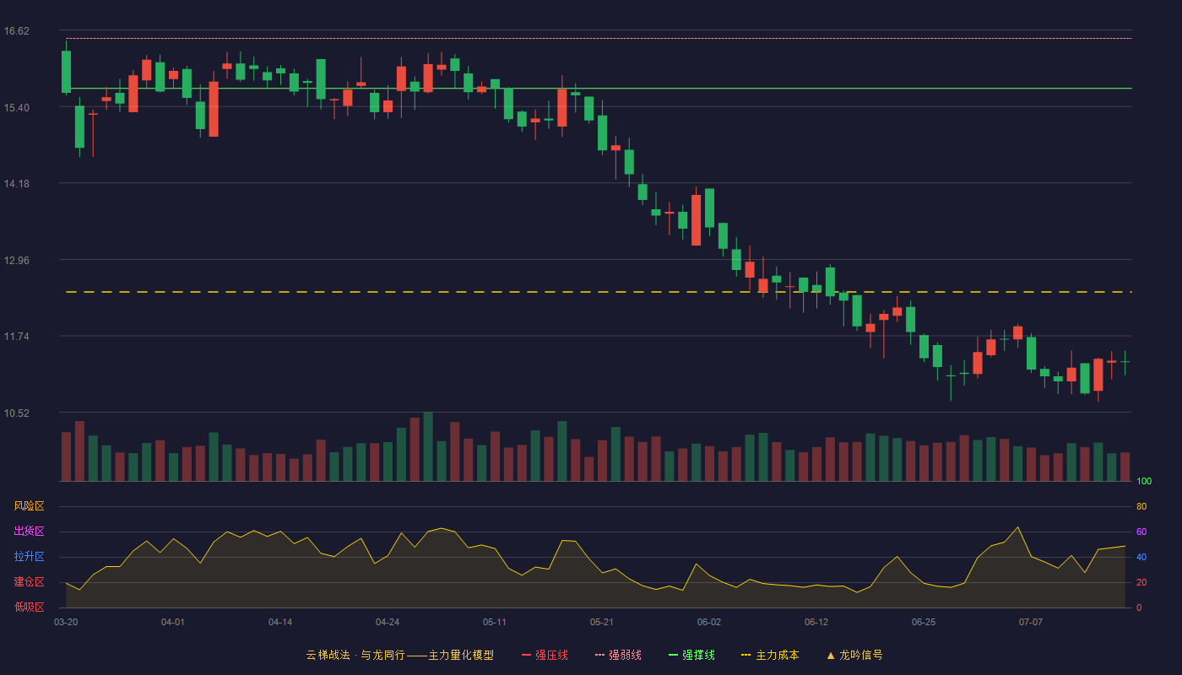Screen dimensions: 1182x675
Task: Click the 04-14 date label
Action: click(280, 622)
